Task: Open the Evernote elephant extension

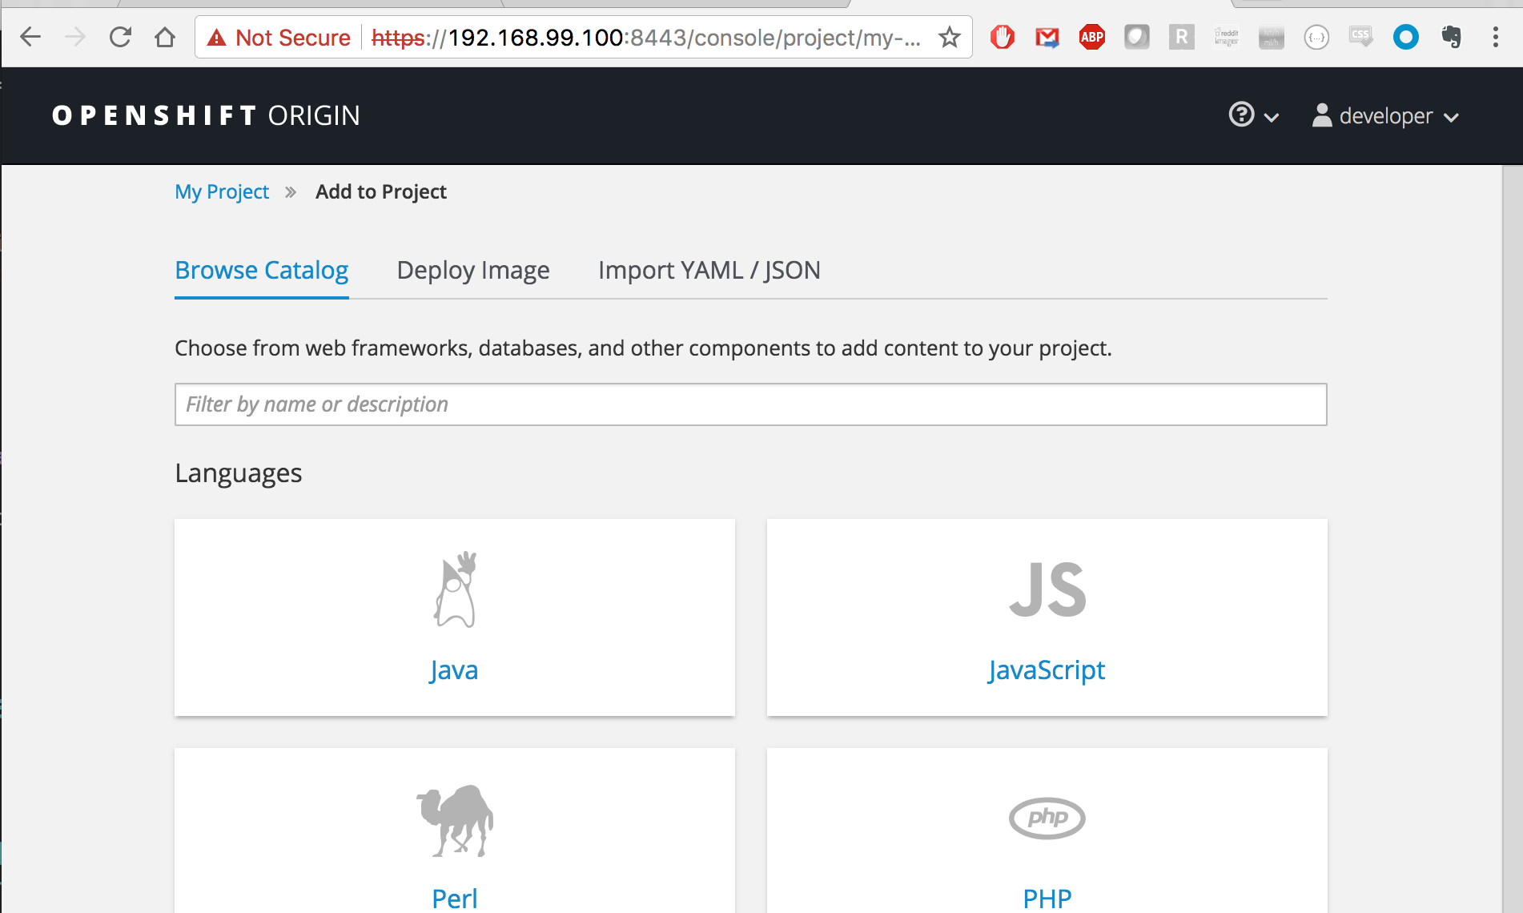Action: (1451, 37)
